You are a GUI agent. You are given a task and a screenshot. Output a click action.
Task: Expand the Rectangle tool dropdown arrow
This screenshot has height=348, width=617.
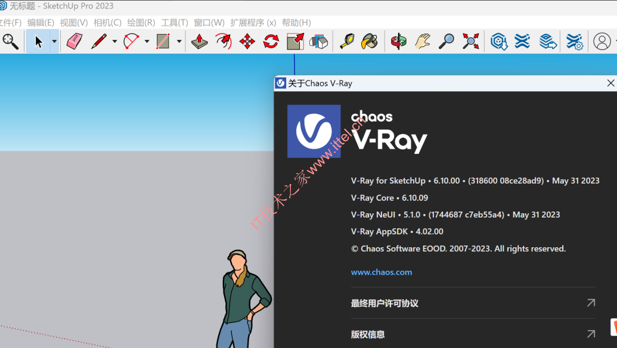[x=179, y=41]
